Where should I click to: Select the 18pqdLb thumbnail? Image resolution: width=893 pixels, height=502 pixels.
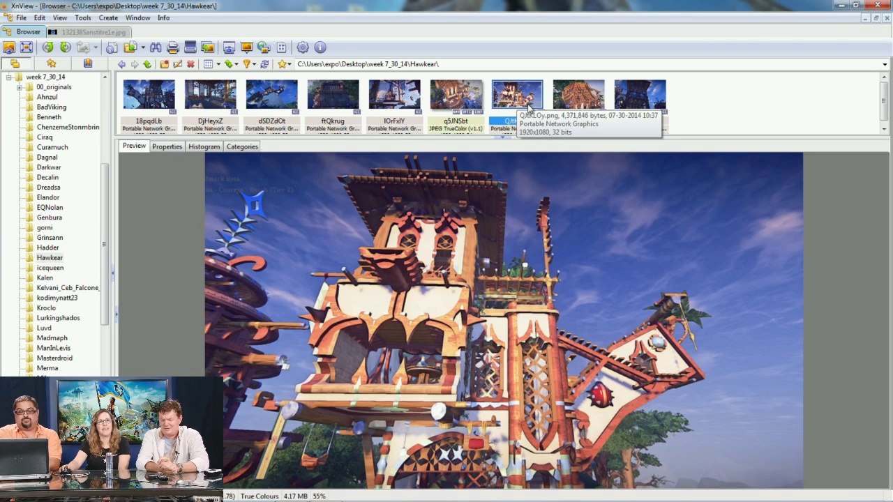click(x=149, y=105)
